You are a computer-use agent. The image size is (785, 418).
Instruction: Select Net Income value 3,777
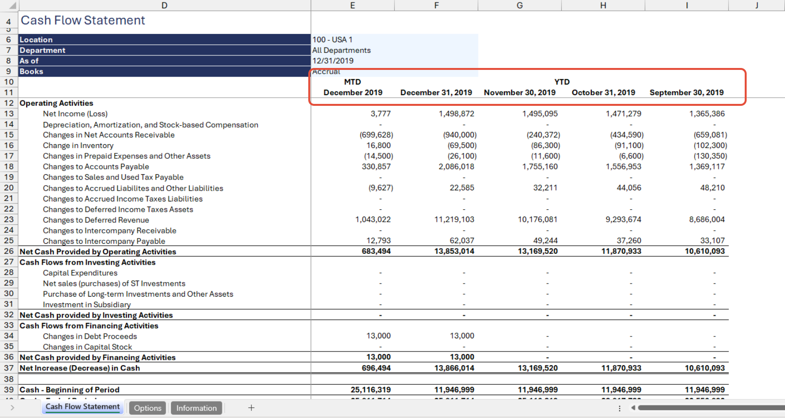click(381, 114)
